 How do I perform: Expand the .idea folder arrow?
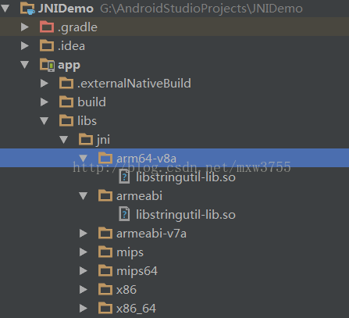point(25,46)
